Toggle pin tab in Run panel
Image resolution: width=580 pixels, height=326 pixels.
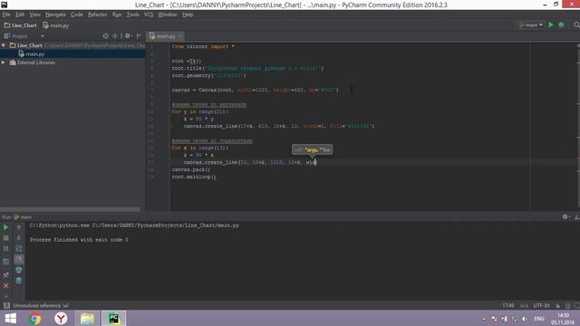pos(6,274)
